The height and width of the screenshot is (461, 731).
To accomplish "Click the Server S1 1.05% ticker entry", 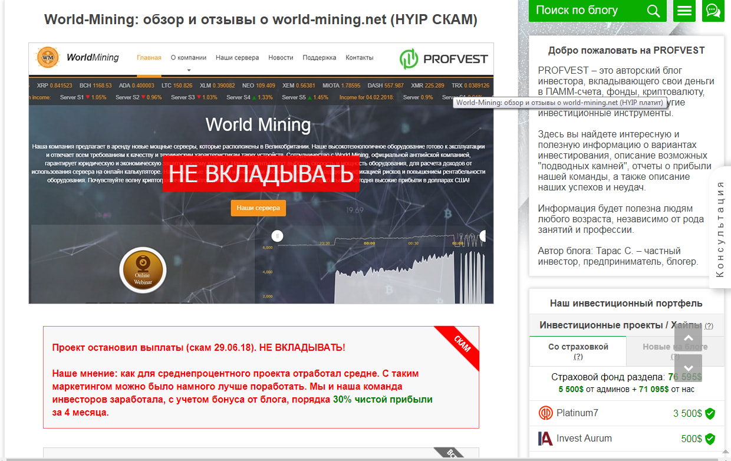I will point(83,97).
